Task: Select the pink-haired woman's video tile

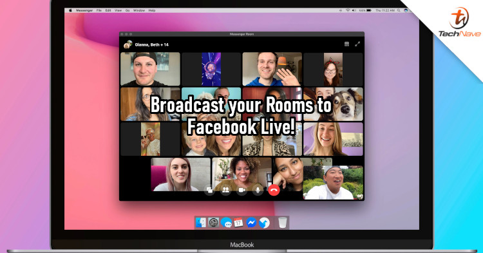Action: pos(181,174)
